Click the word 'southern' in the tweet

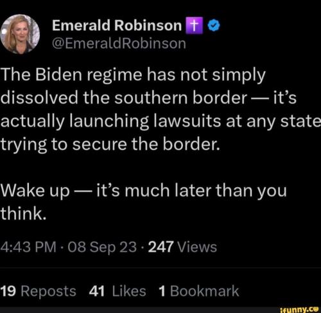(x=151, y=98)
